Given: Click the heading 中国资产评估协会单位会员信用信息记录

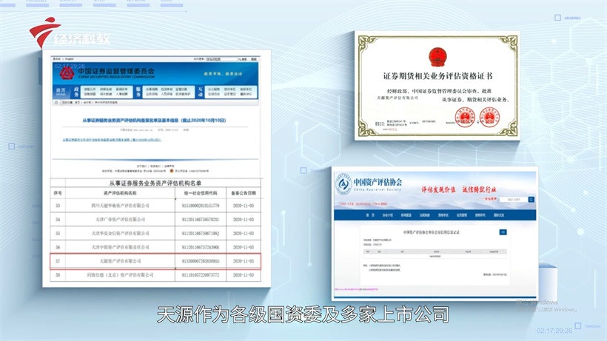Looking at the screenshot, I should [x=432, y=232].
